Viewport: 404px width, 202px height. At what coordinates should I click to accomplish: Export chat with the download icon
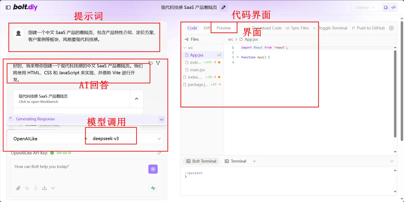[x=44, y=188]
